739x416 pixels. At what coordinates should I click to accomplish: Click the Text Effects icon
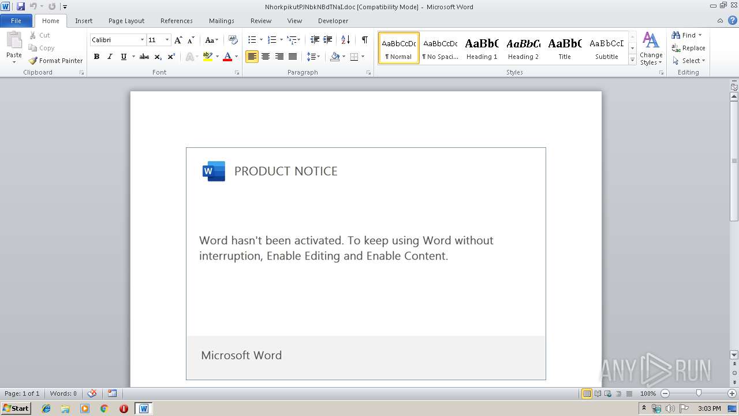click(x=189, y=57)
